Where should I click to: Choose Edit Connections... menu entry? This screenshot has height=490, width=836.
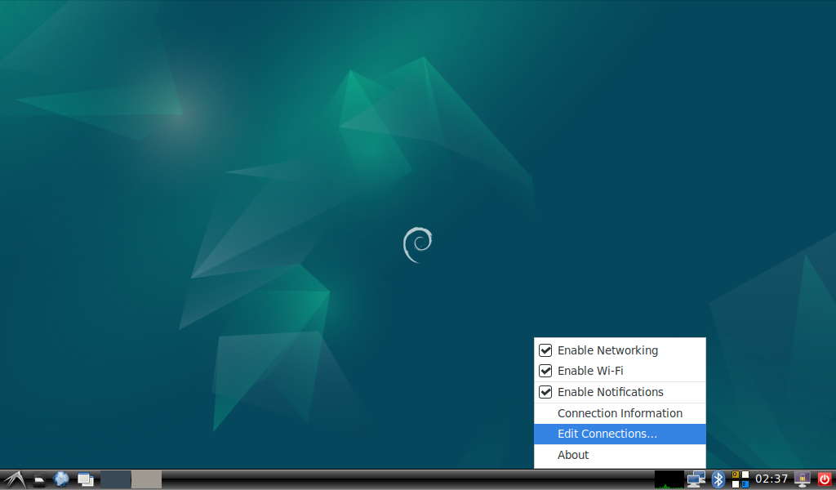(x=620, y=434)
